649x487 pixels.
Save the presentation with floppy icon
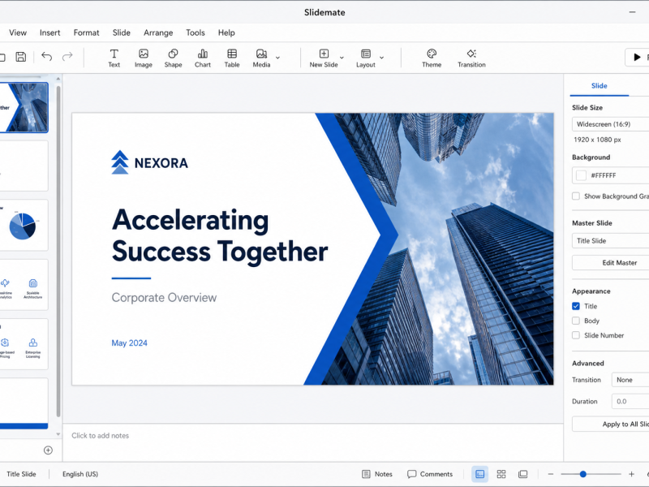pyautogui.click(x=21, y=57)
